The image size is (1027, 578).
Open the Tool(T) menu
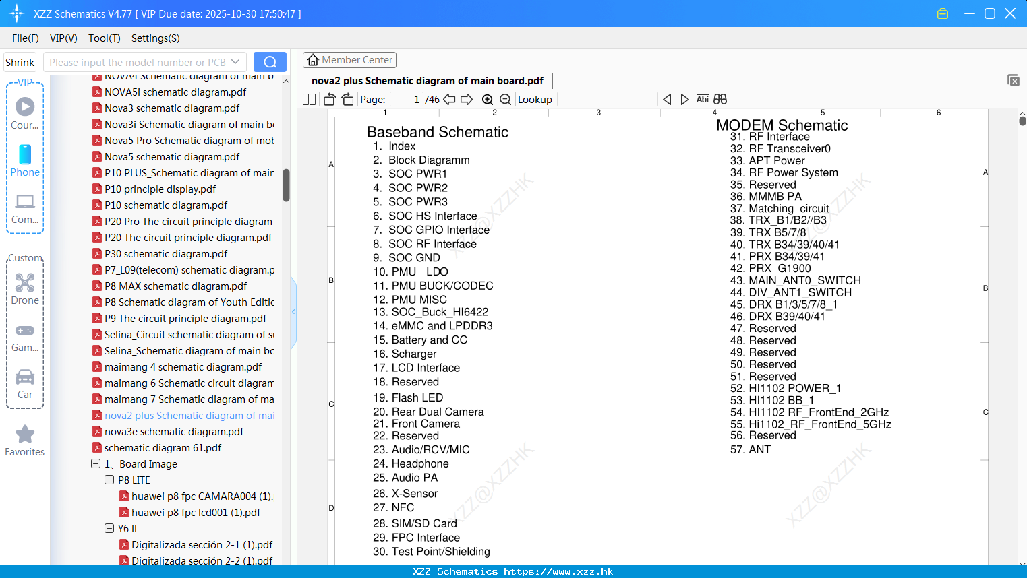point(105,38)
